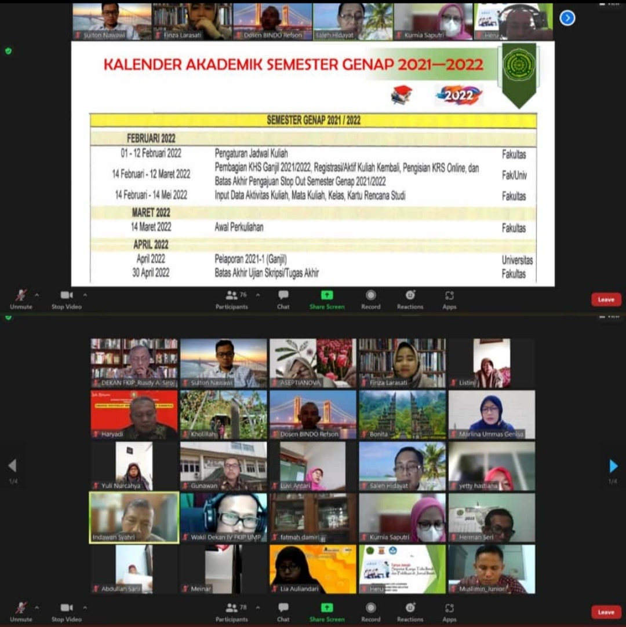This screenshot has width=626, height=627.
Task: Open Chat in the shared-screen meeting toolbar
Action: pyautogui.click(x=283, y=299)
